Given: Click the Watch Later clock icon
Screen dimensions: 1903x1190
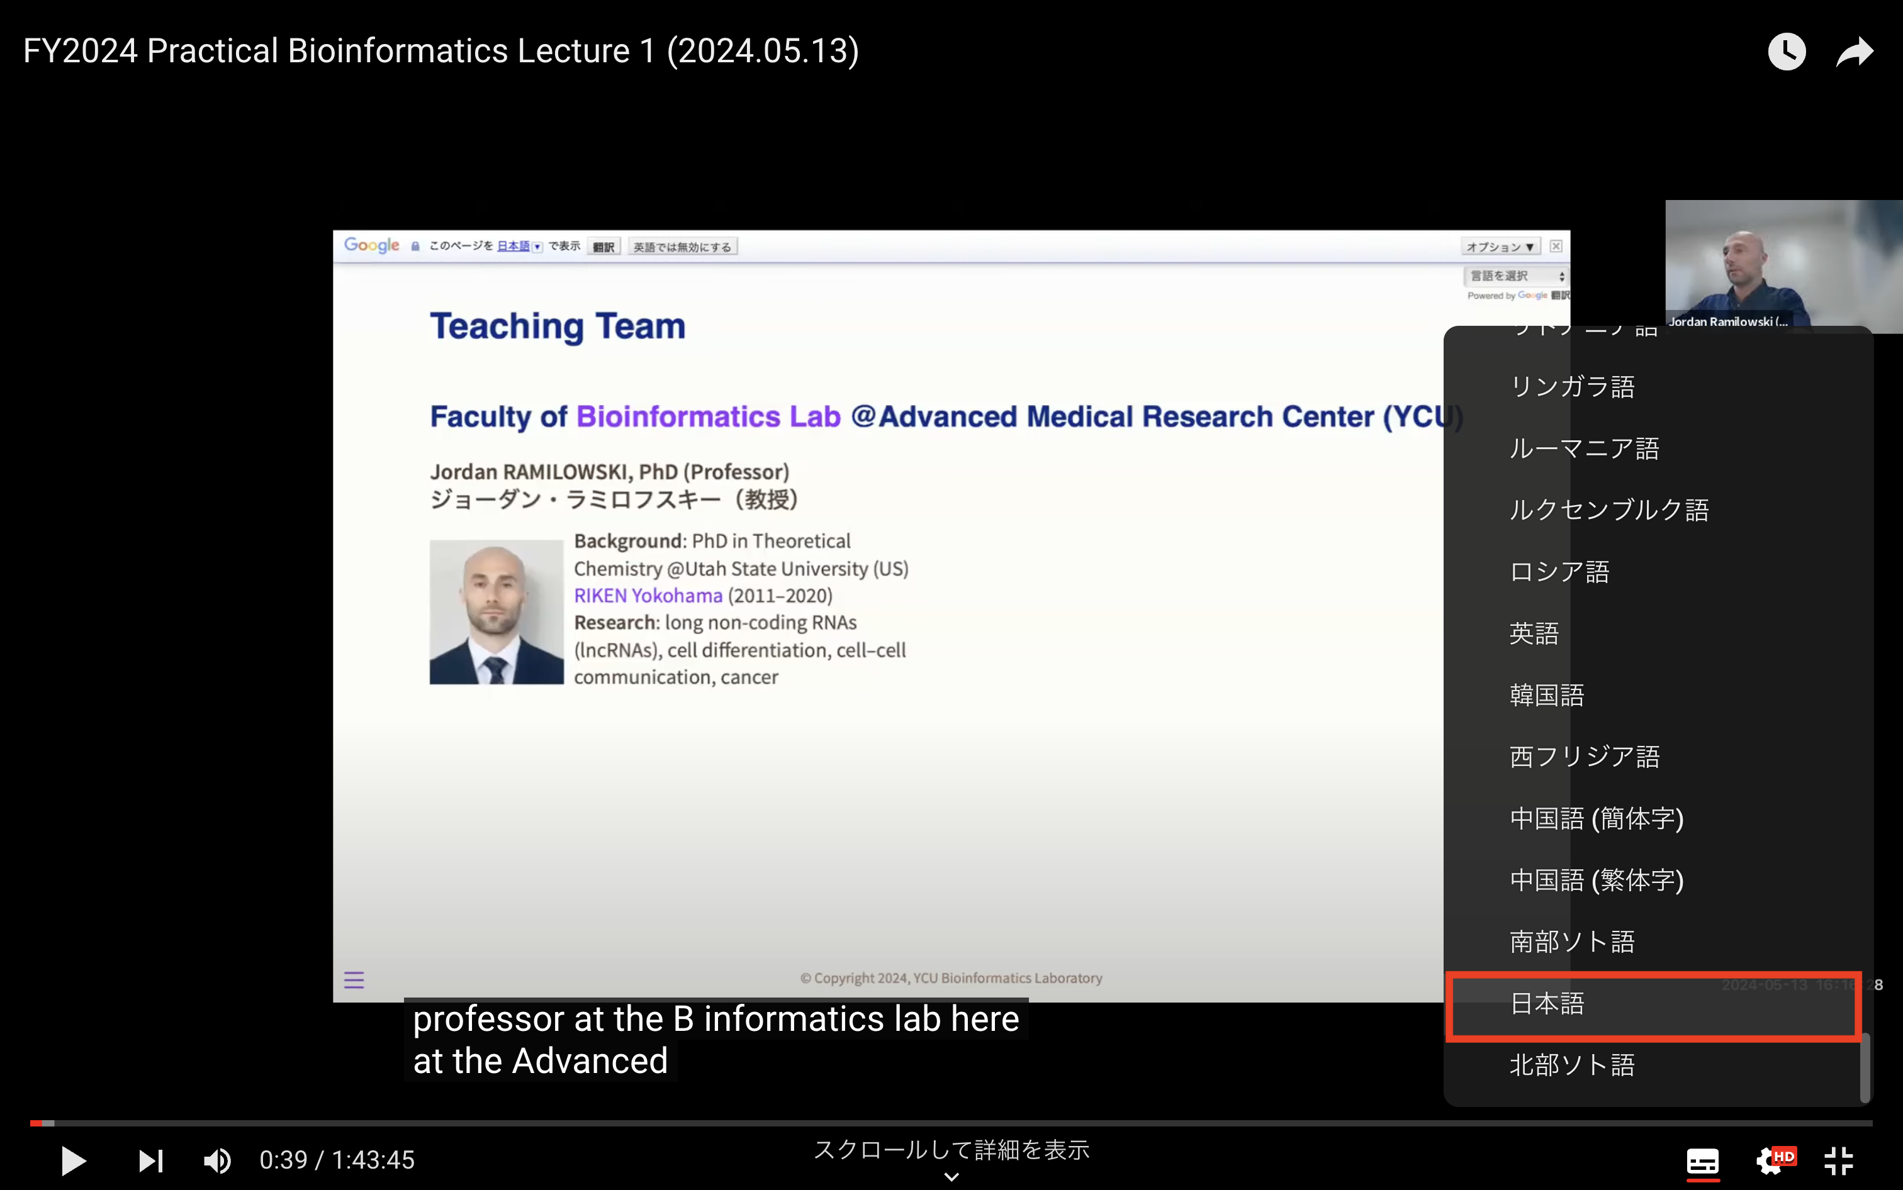Looking at the screenshot, I should [x=1787, y=52].
